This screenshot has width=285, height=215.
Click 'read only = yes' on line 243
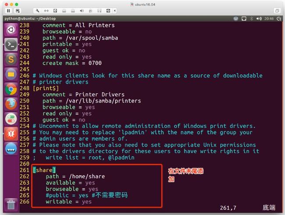(67, 57)
